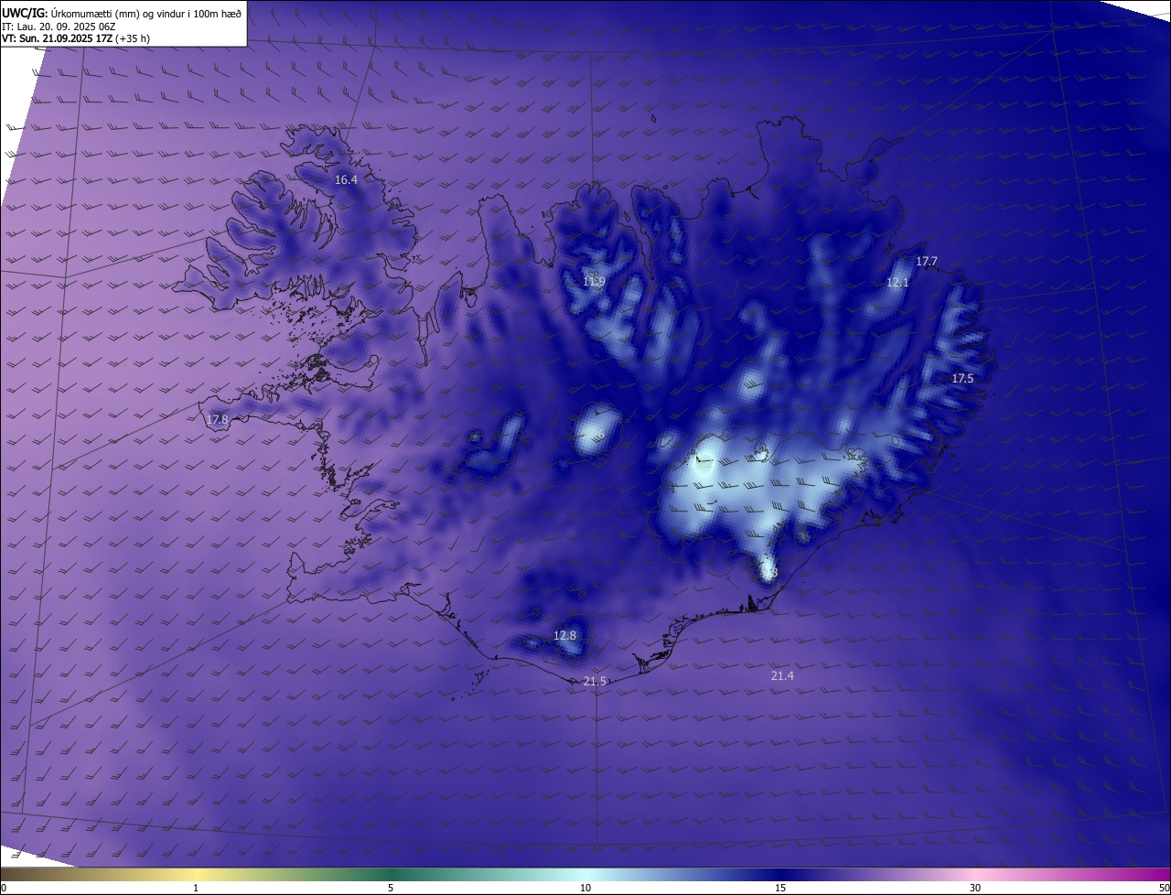Screen dimensions: 1171x895
Task: Click the 12.8 value on the map
Action: (565, 635)
